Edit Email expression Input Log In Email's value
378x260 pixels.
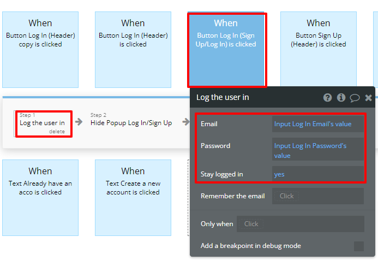tap(318, 124)
